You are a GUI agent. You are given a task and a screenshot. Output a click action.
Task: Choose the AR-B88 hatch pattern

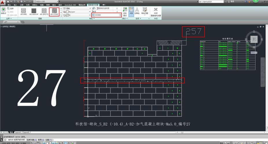pyautogui.click(x=23, y=12)
